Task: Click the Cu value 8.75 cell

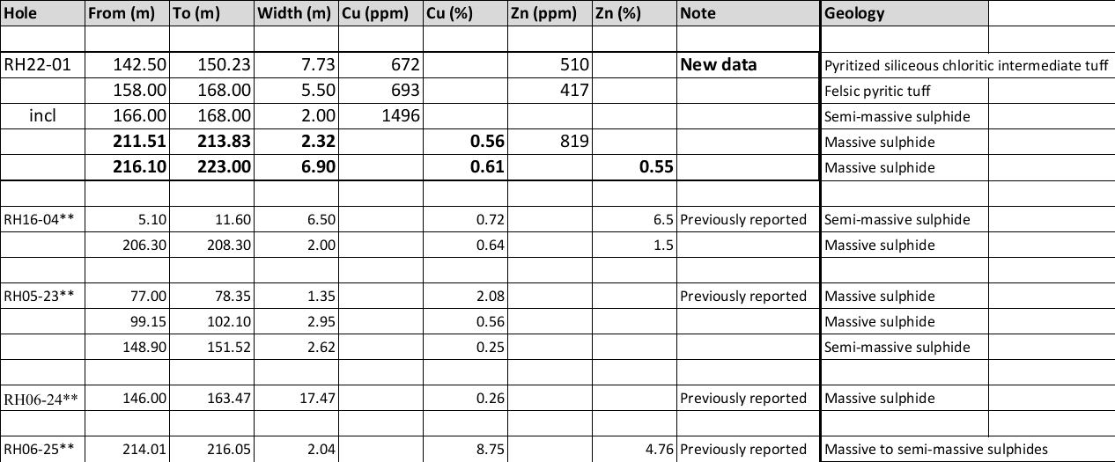Action: pos(465,449)
